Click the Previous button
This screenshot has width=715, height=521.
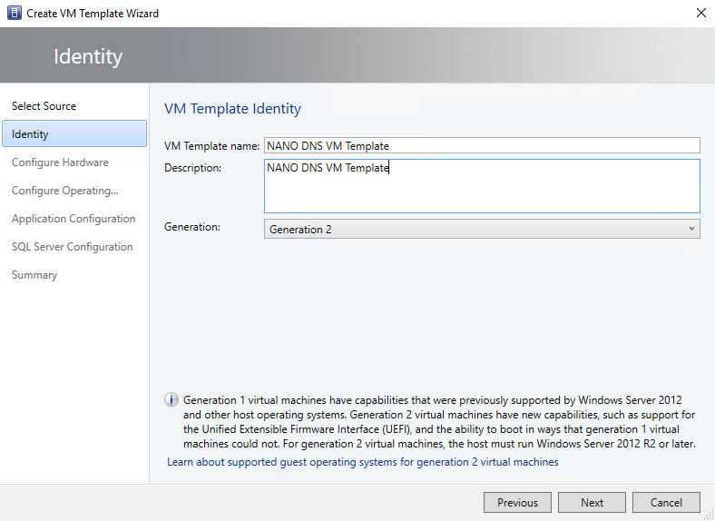coord(517,502)
